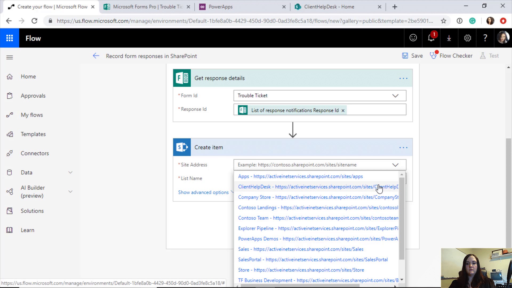Click the browser back arrow

pos(9,21)
